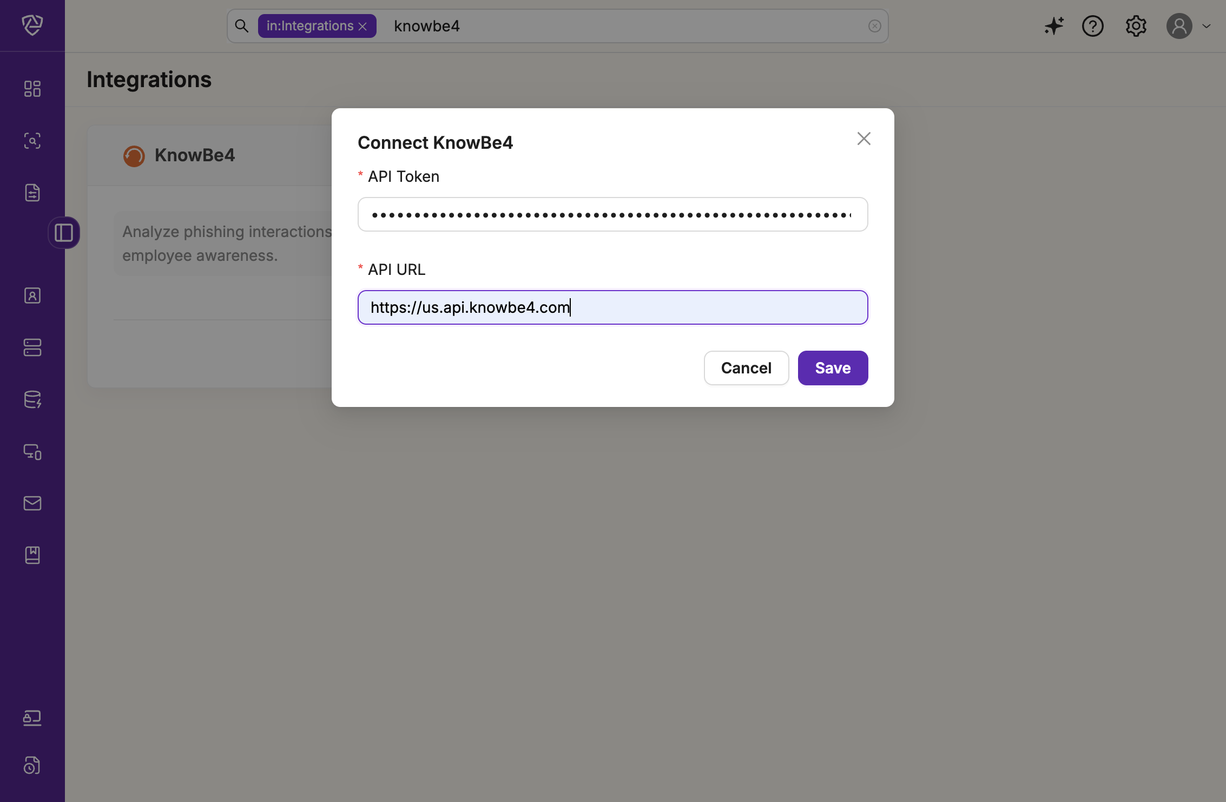Open the mail envelope sidebar icon
The height and width of the screenshot is (802, 1226).
(x=32, y=503)
